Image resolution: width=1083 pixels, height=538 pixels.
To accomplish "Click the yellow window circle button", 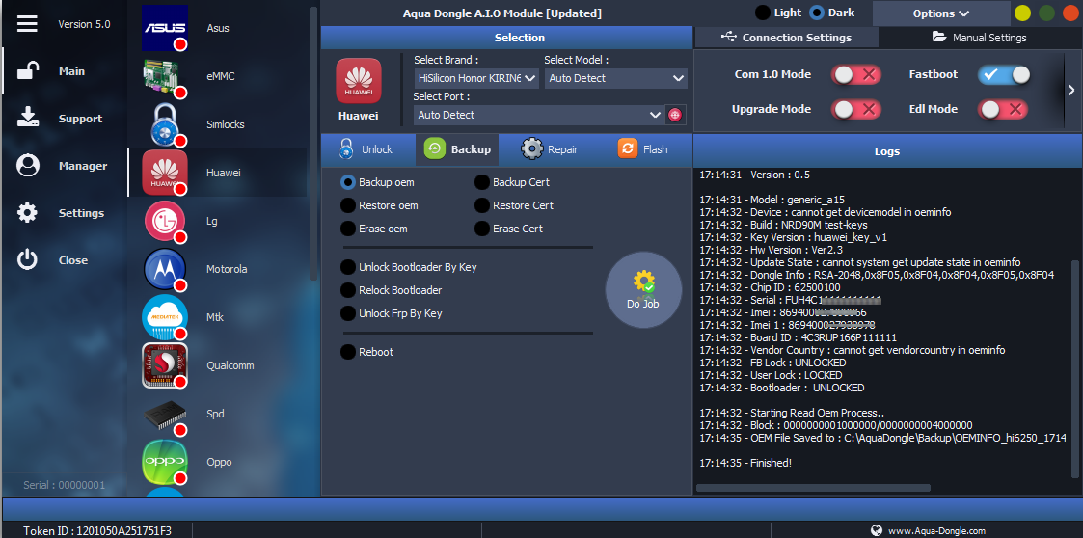I will tap(1022, 13).
